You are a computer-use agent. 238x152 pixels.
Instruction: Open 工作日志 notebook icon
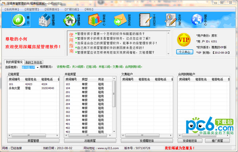[x=145, y=20]
